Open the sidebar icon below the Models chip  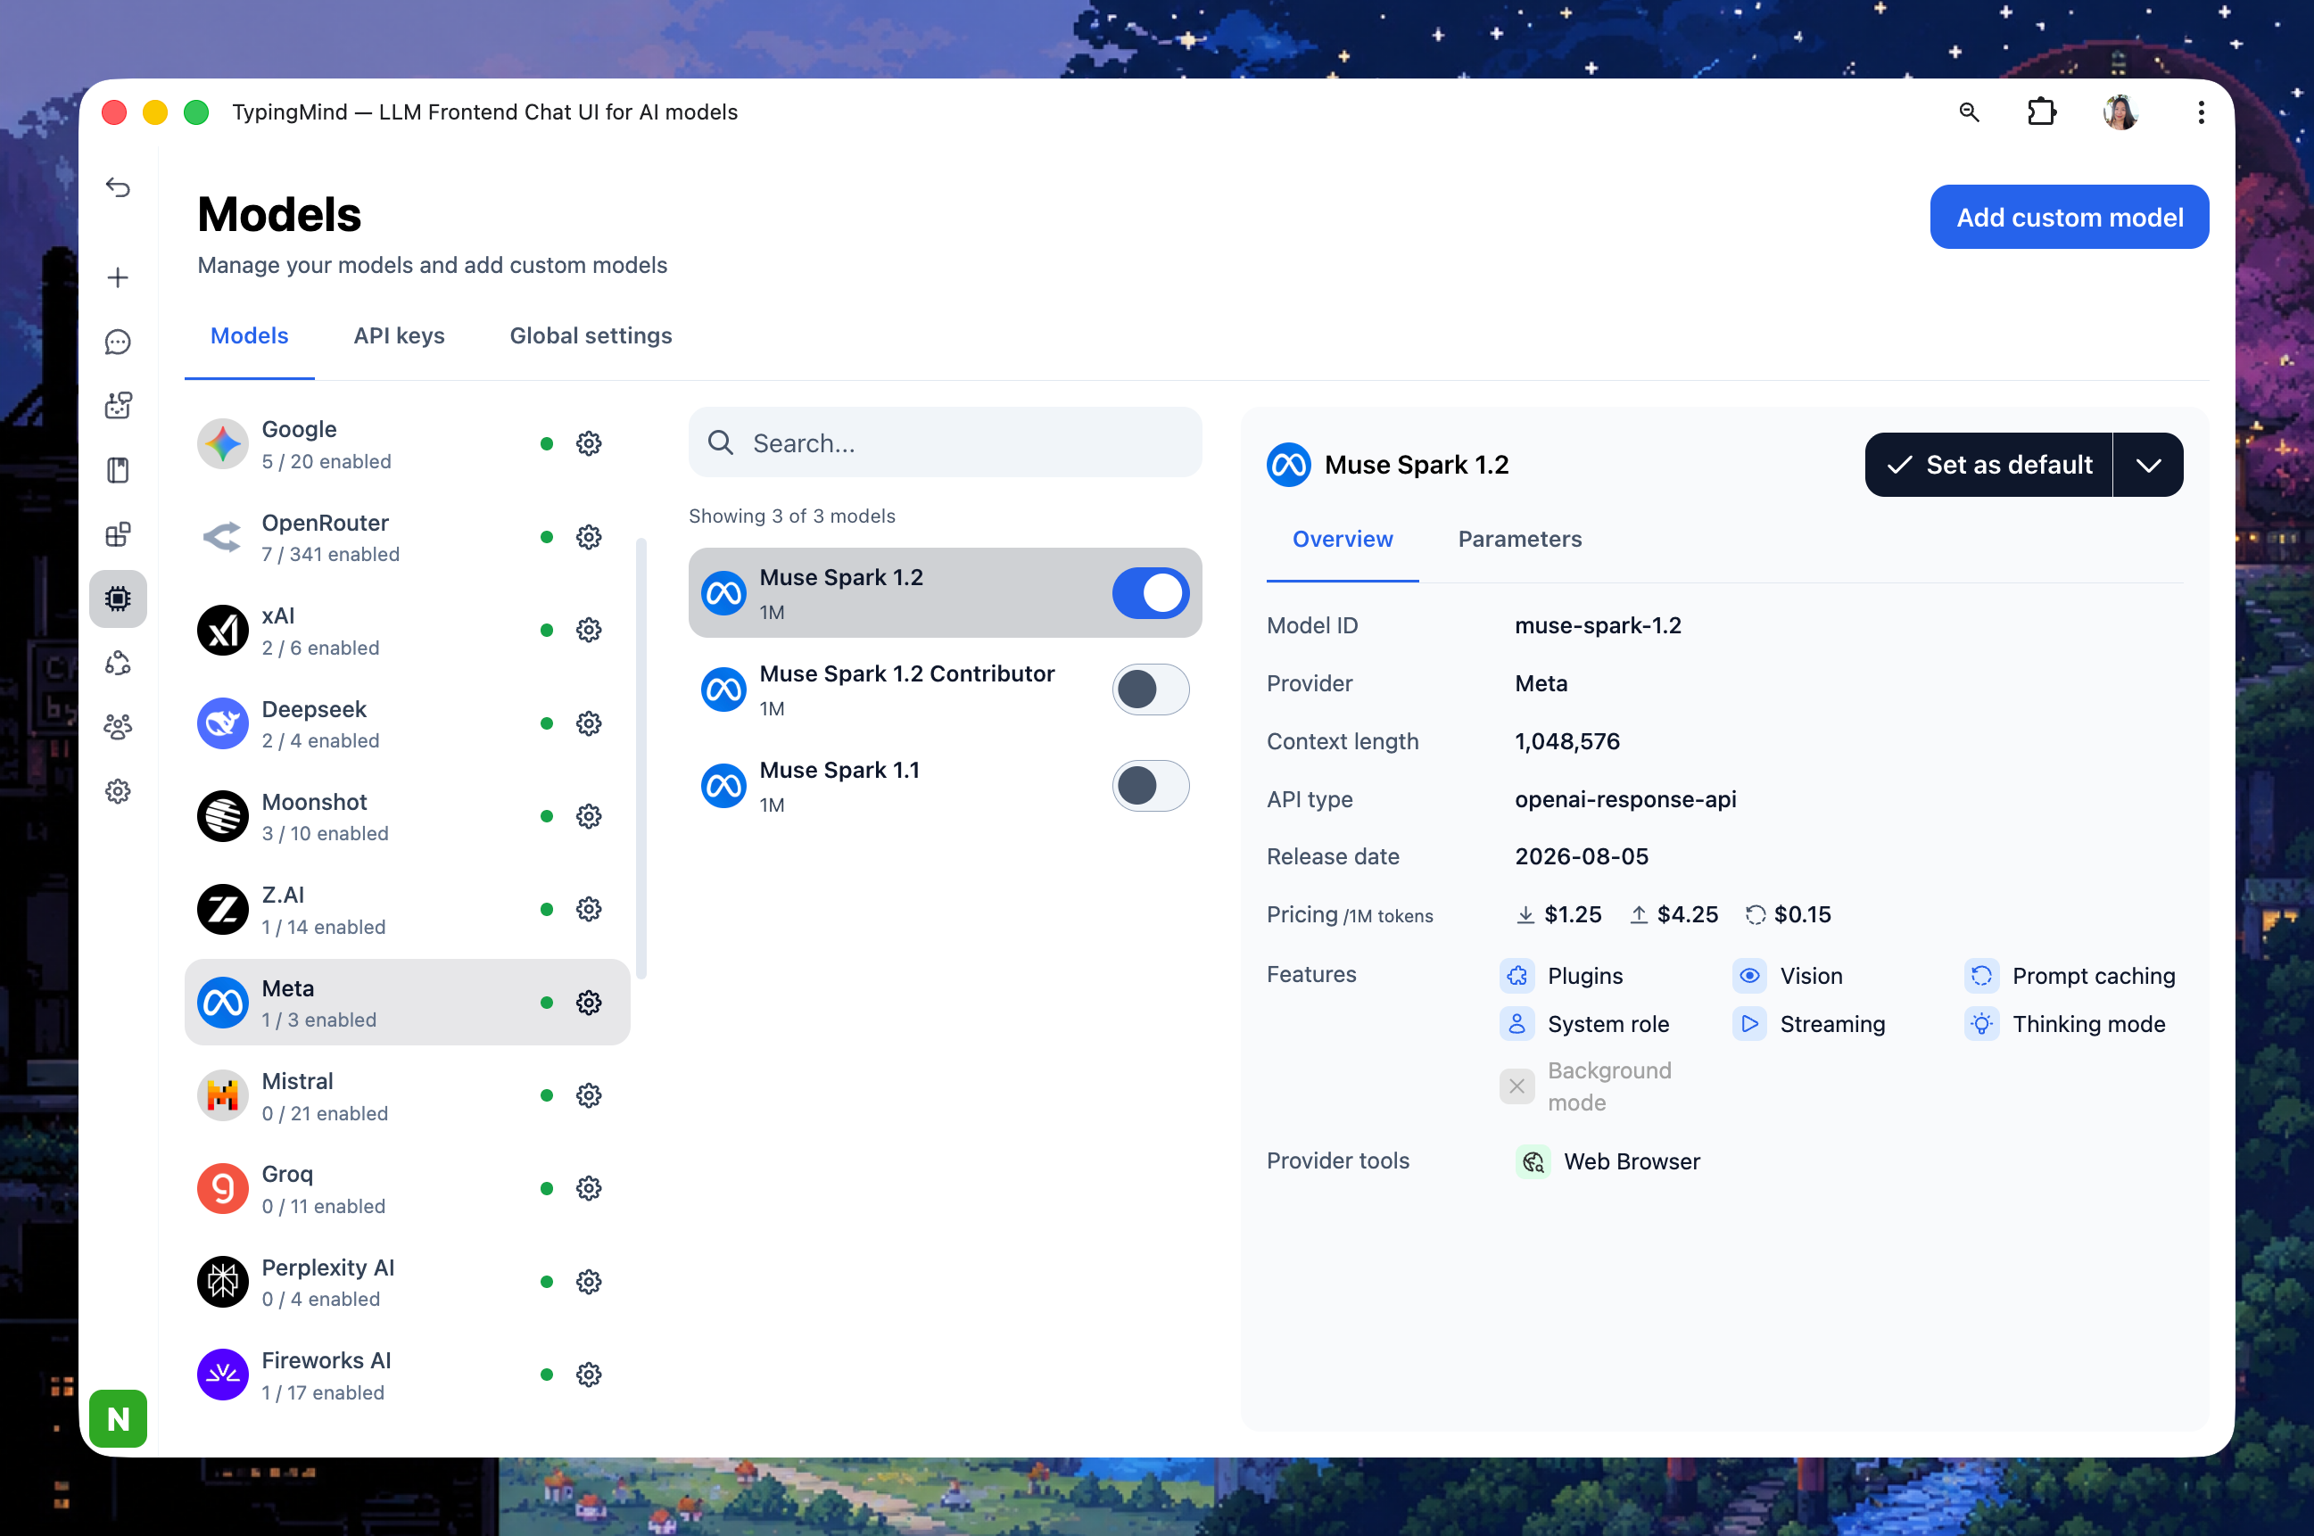[118, 663]
